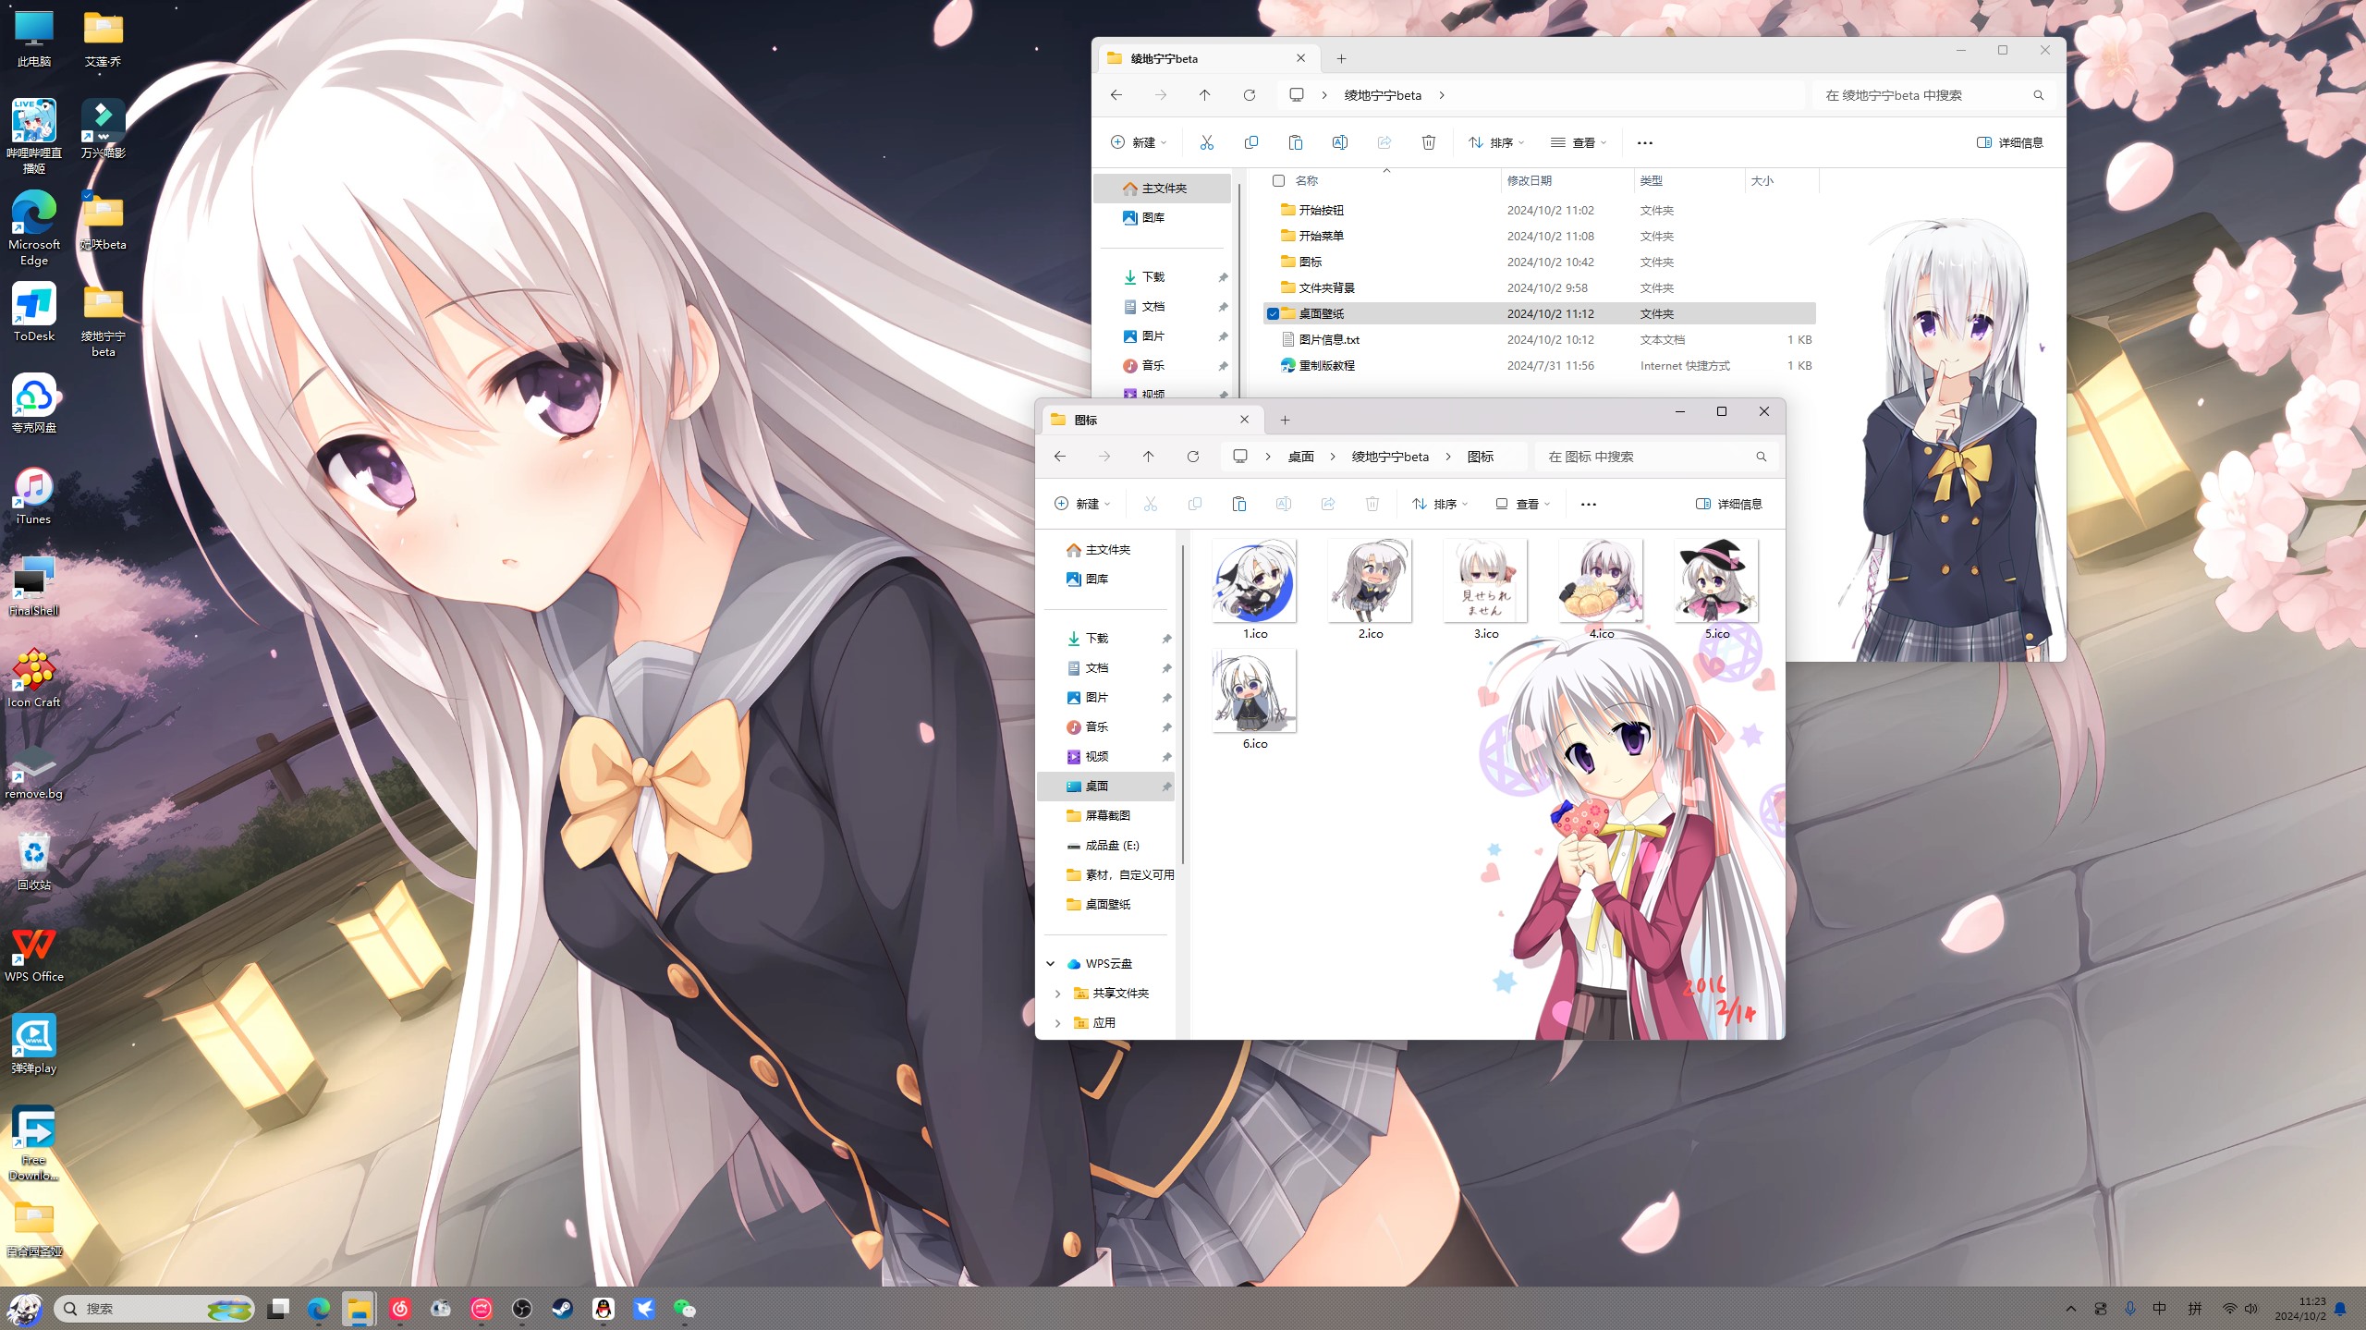The image size is (2366, 1330).
Task: Open WeChat from the taskbar
Action: pyautogui.click(x=684, y=1309)
